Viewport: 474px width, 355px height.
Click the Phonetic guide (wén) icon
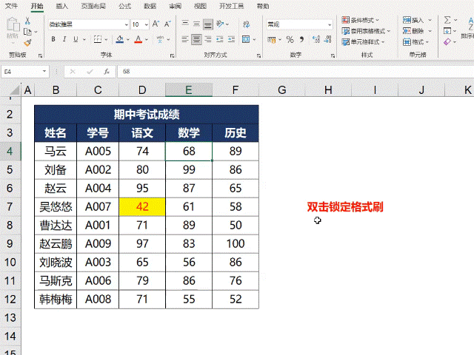pyautogui.click(x=160, y=39)
